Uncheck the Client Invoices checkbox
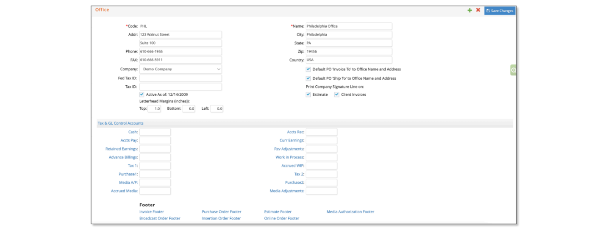The height and width of the screenshot is (230, 606). coord(337,94)
